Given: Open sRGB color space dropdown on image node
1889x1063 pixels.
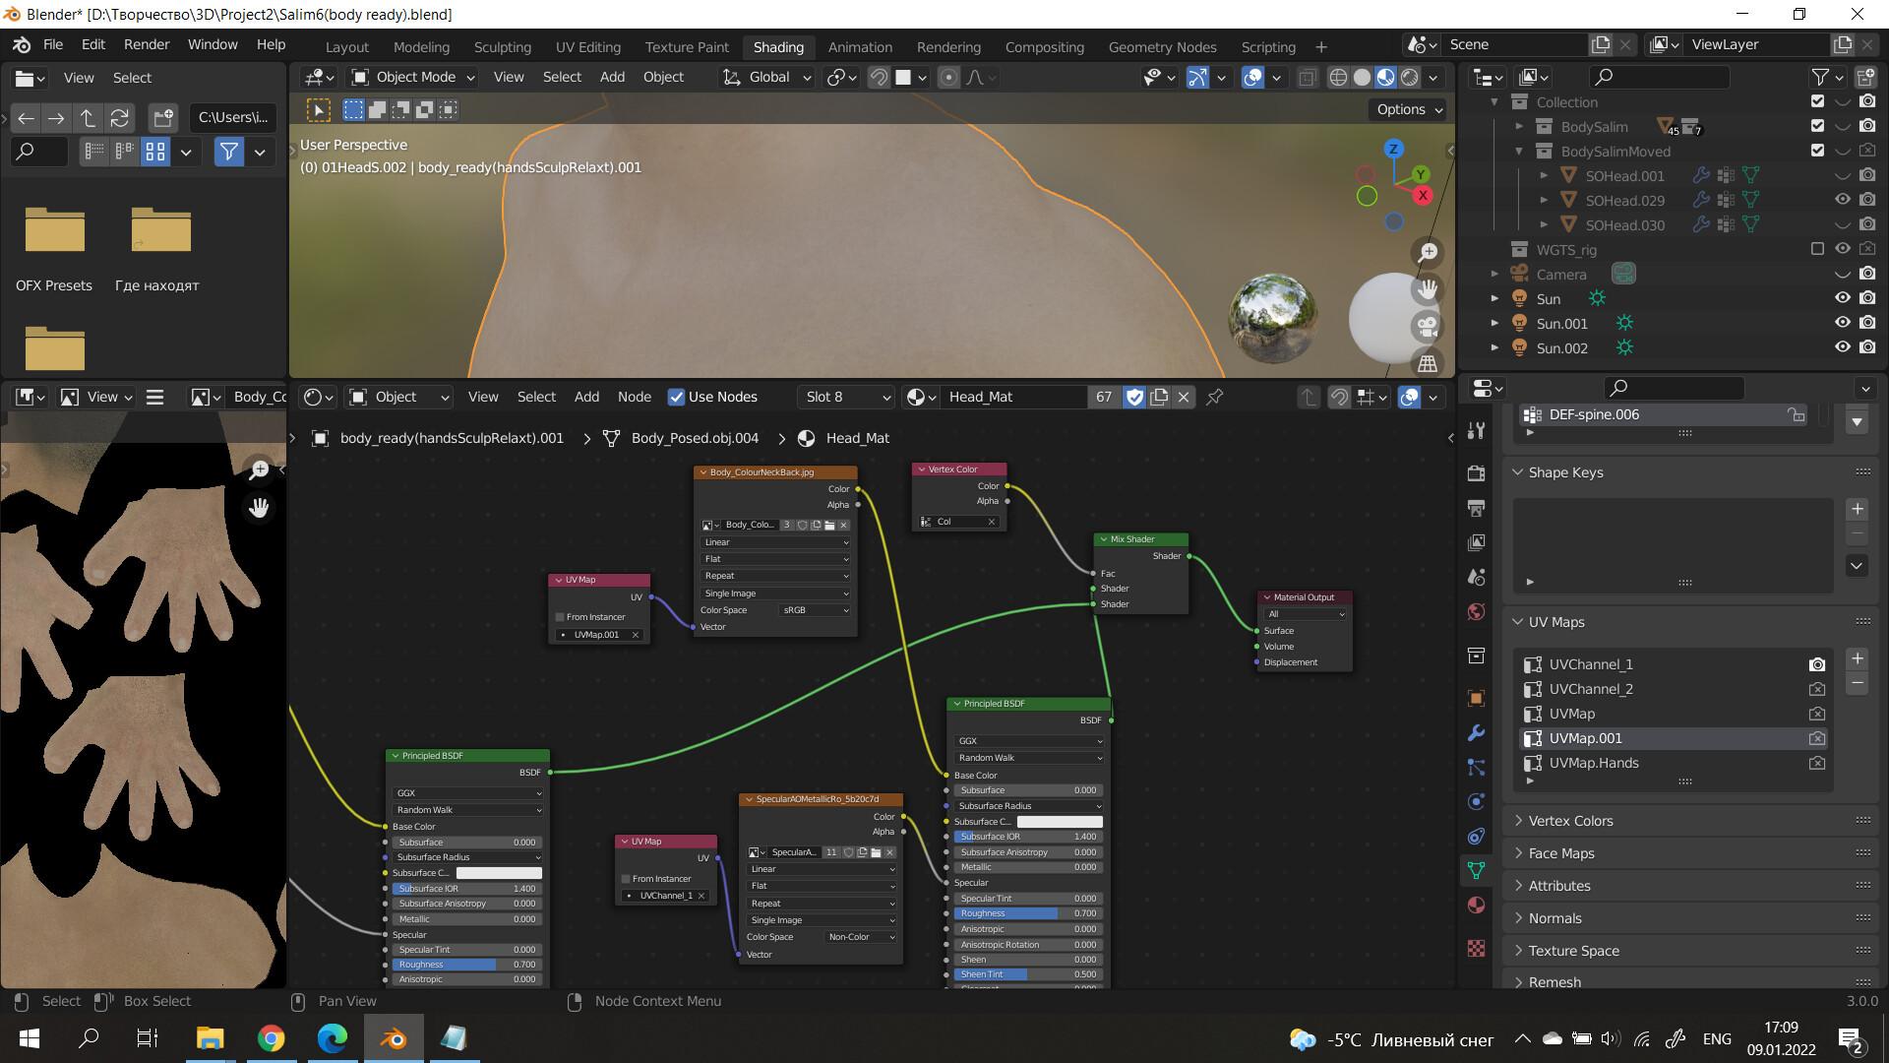Looking at the screenshot, I should click(x=815, y=610).
